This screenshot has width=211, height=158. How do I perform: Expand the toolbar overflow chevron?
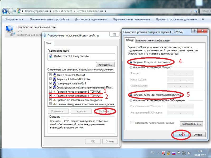pyautogui.click(x=203, y=19)
